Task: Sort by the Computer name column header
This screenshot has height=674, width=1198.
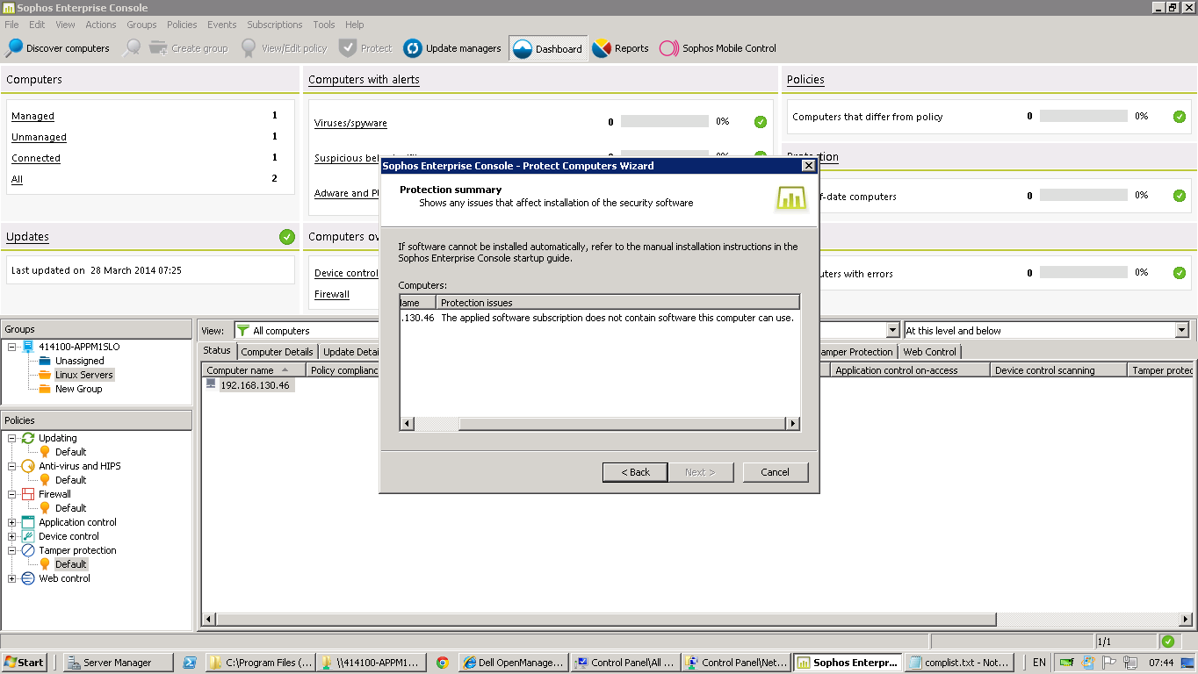Action: tap(254, 370)
